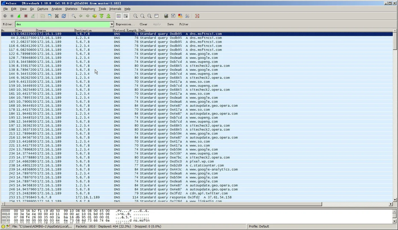Image resolution: width=398 pixels, height=230 pixels.
Task: Open the capture interfaces list icon
Action: click(x=5, y=16)
